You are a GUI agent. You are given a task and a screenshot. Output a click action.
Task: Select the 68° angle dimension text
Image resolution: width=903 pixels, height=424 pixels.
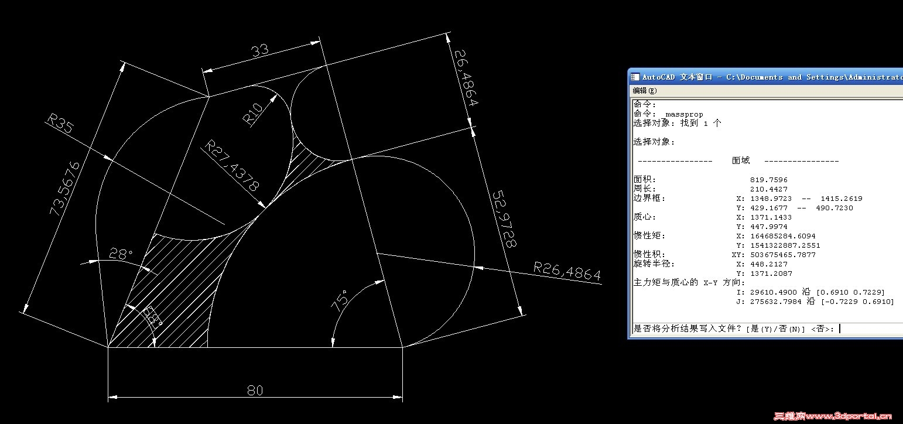pos(152,316)
